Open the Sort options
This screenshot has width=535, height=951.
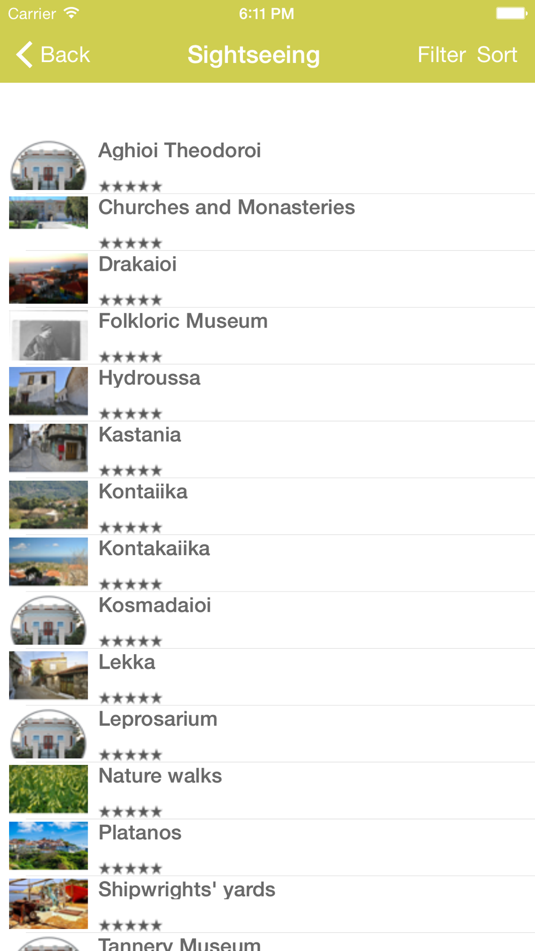[x=497, y=55]
